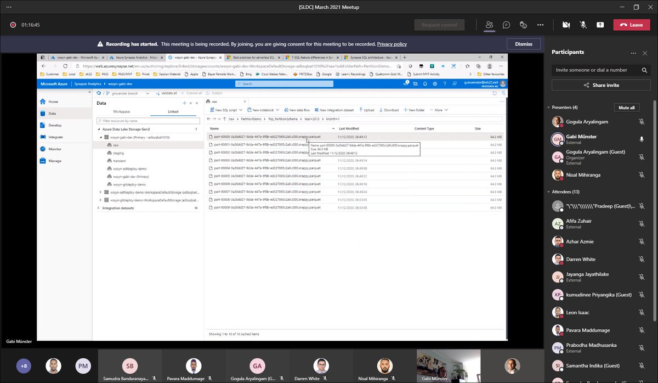Open Participants panel more options ellipsis
The image size is (658, 383).
633,53
